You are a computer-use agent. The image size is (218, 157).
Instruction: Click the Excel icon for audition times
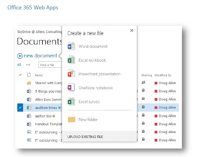[29, 108]
